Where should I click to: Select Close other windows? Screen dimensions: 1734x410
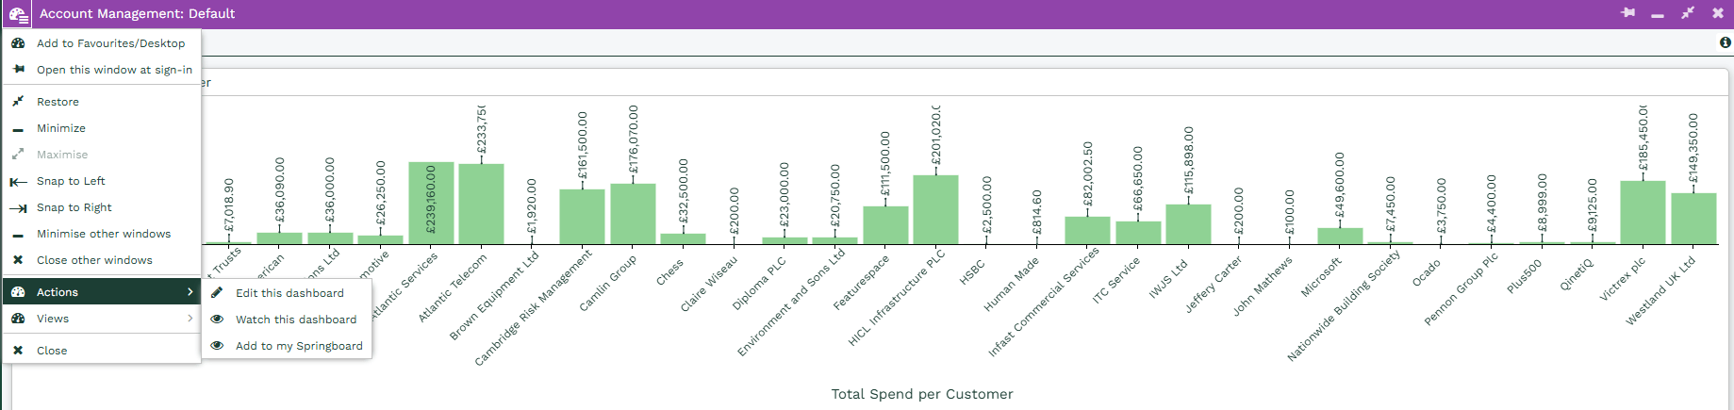(x=94, y=260)
